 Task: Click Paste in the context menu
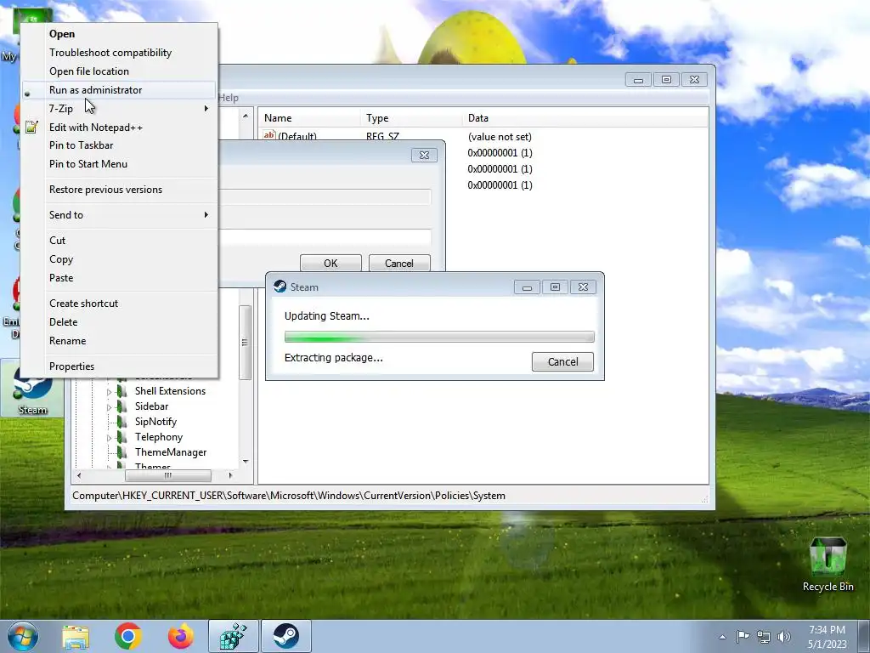click(119, 278)
